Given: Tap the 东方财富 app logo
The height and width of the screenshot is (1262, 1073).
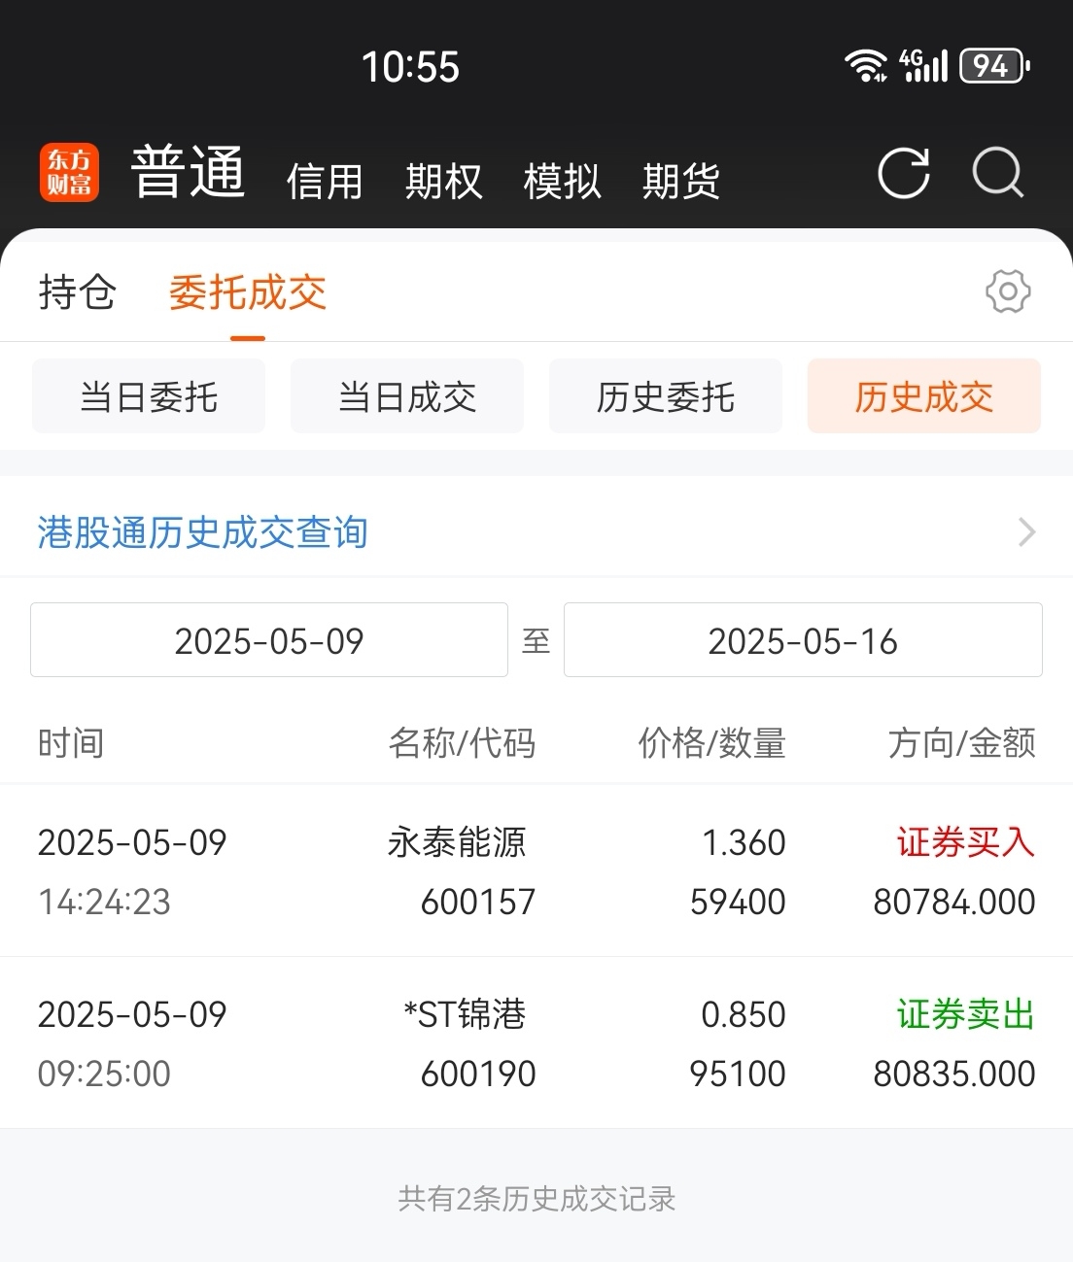Looking at the screenshot, I should click(69, 172).
